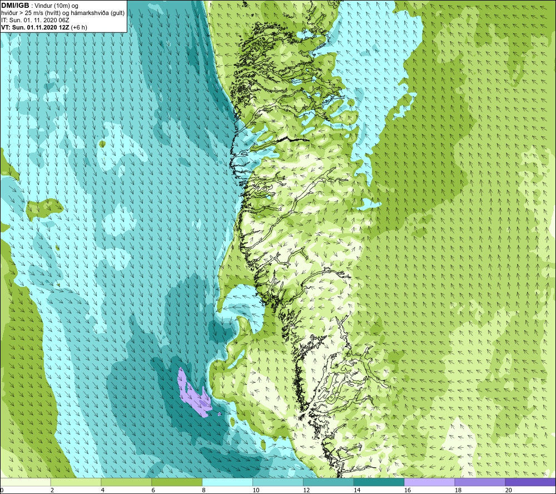
Task: Click the 12–14 m/s teal legend swatch
Action: coord(329,482)
